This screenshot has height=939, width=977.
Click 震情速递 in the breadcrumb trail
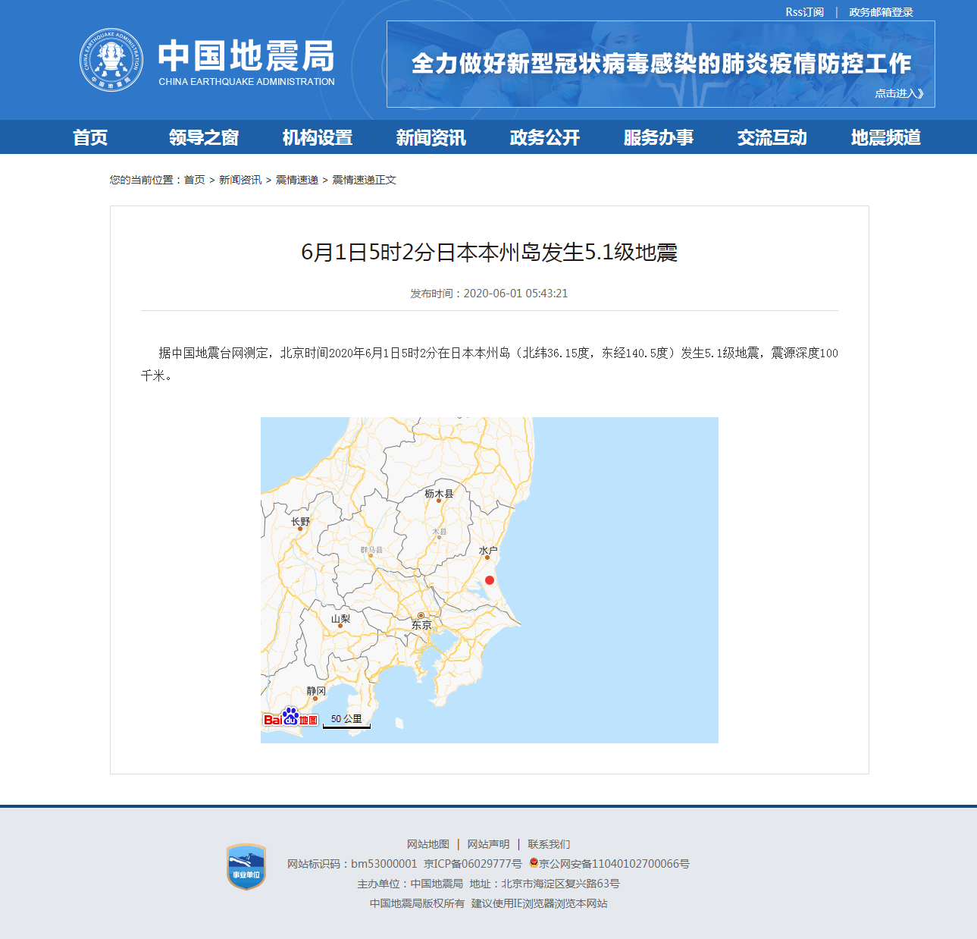tap(297, 180)
